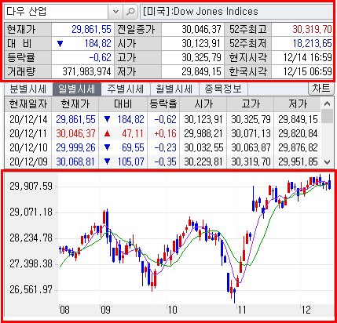Select the 20/12/09 date row
Image resolution: width=337 pixels, height=323 pixels.
click(x=163, y=161)
